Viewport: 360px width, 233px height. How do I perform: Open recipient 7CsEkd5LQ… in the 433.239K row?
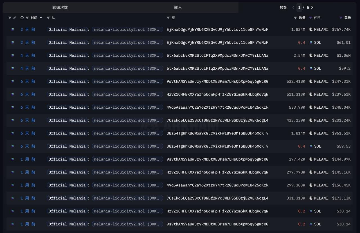click(x=217, y=120)
